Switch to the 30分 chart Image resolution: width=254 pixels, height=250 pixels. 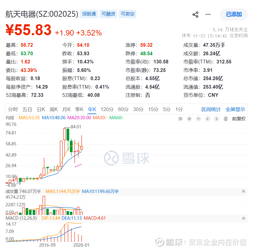coord(138,109)
